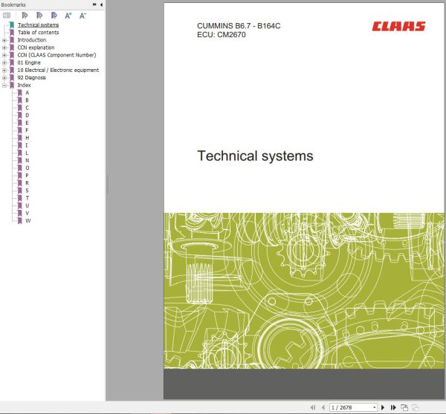Select the CCN explanation bookmark

click(x=36, y=47)
